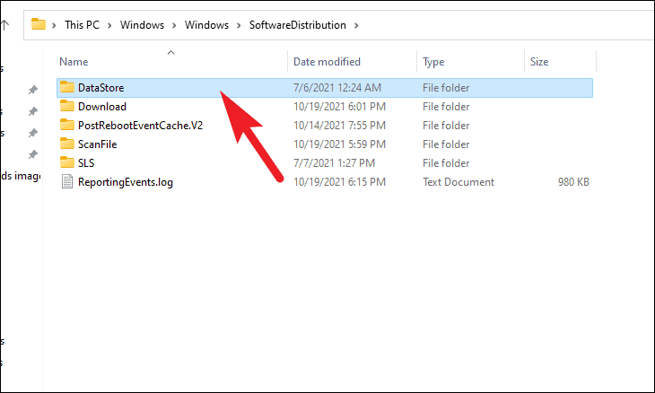
Task: Select the PostRebootEventCache.V2 folder icon
Action: [x=66, y=125]
